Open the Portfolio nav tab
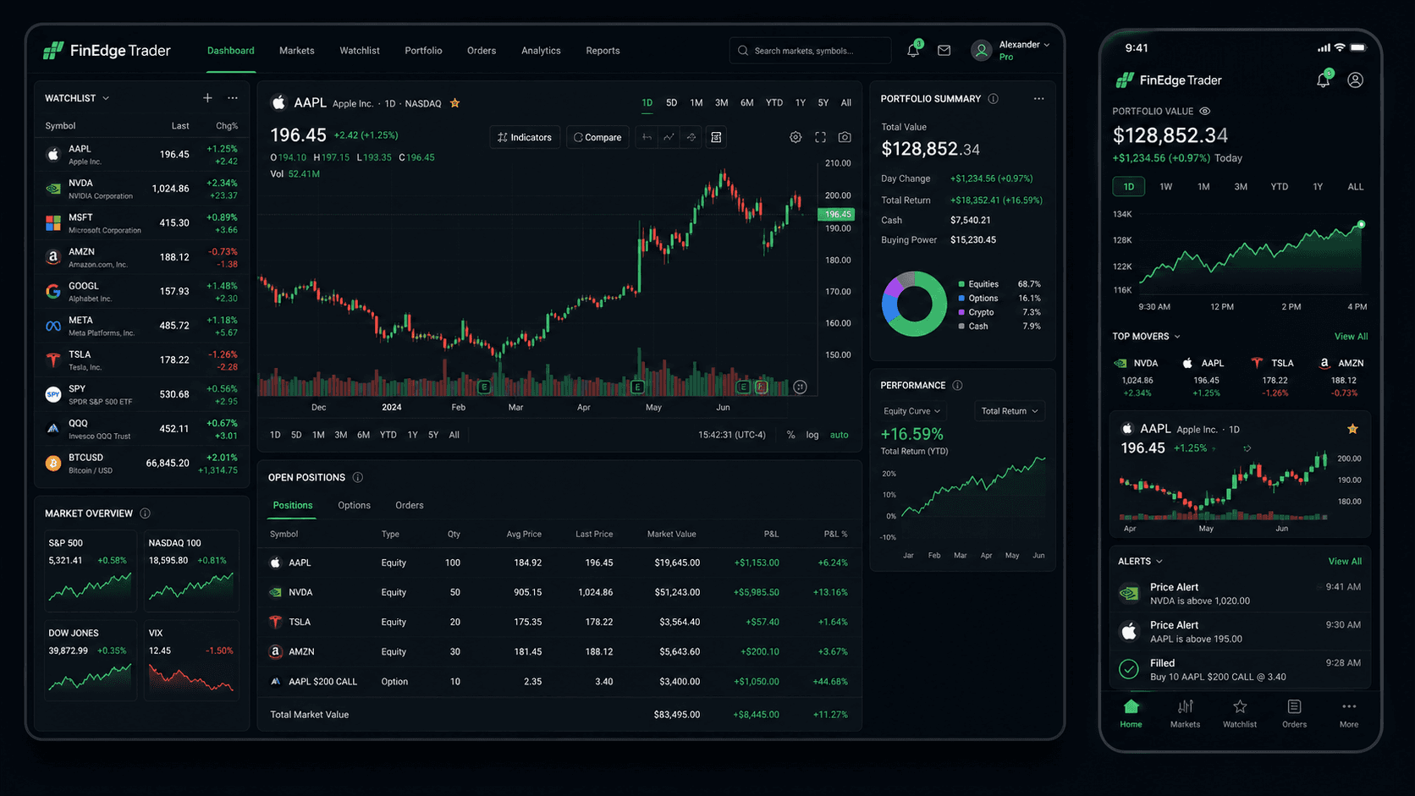Image resolution: width=1415 pixels, height=796 pixels. click(x=423, y=51)
